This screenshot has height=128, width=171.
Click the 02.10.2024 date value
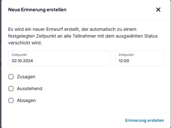(22, 61)
